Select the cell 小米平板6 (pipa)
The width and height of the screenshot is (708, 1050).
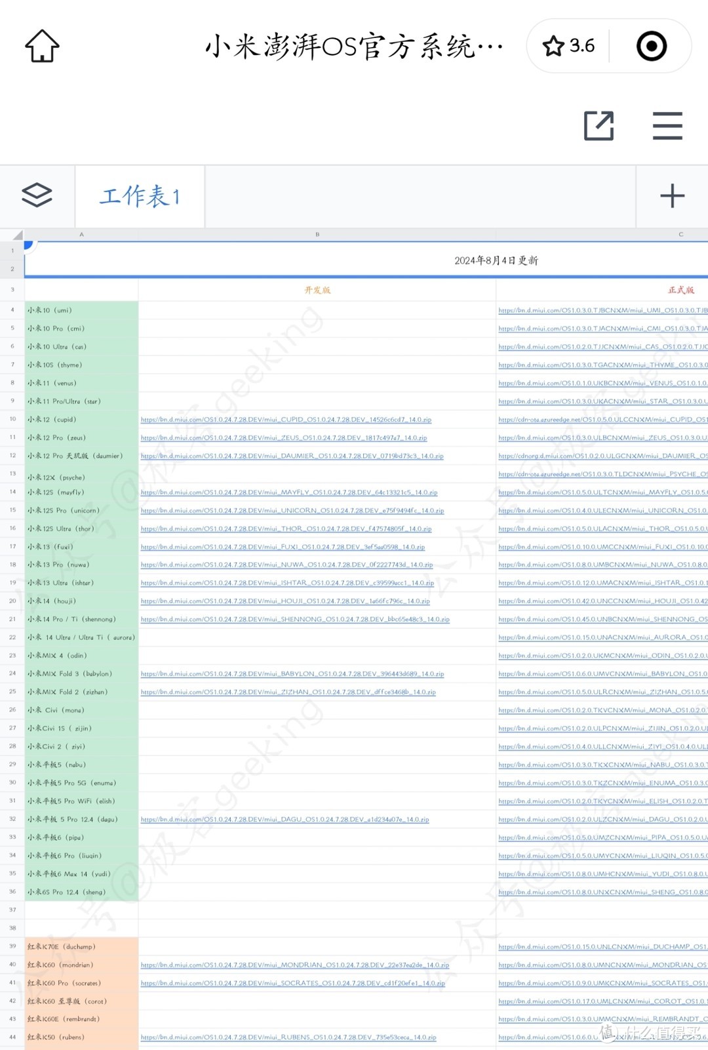tap(81, 838)
